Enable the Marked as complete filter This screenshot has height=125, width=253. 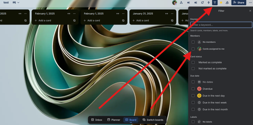(x=193, y=62)
